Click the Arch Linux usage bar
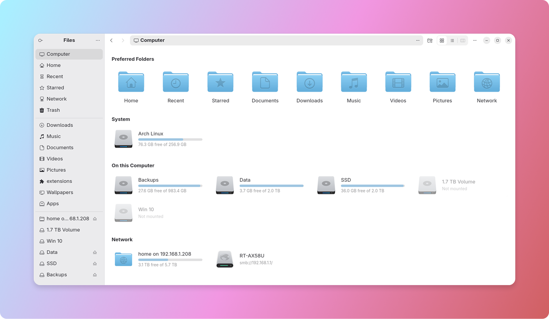 pyautogui.click(x=170, y=139)
